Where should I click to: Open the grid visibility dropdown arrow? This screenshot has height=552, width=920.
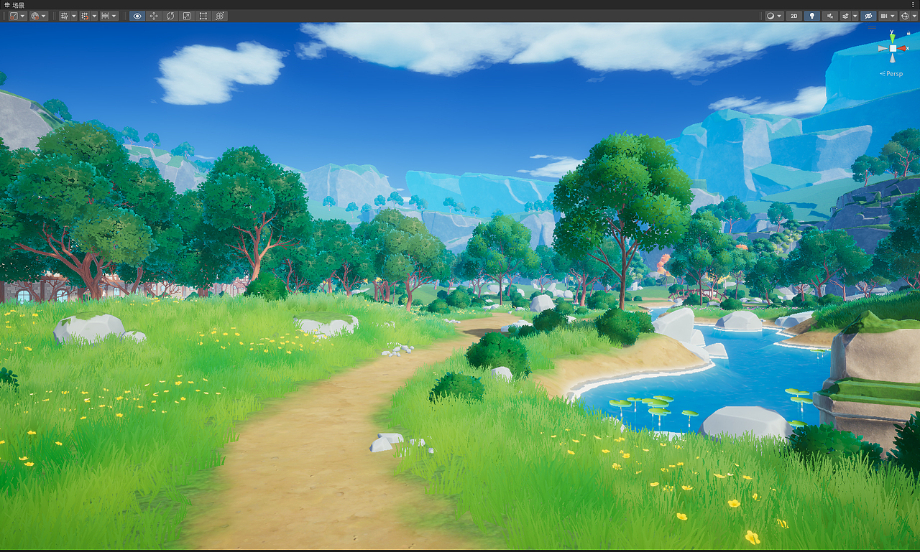pos(74,16)
